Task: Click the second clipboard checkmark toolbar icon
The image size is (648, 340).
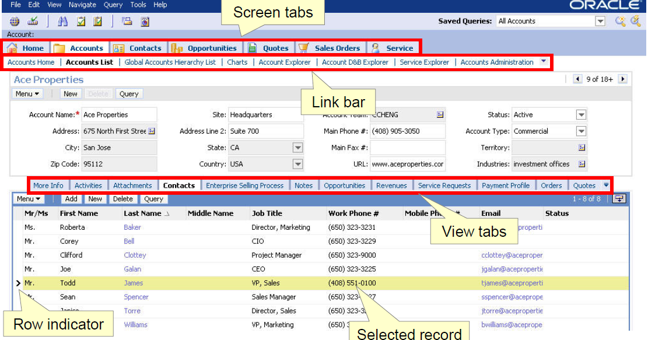Action: [x=97, y=21]
